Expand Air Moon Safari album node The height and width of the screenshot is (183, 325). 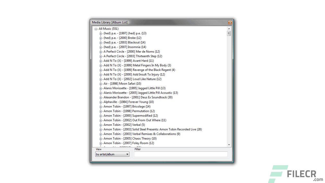[x=101, y=84]
